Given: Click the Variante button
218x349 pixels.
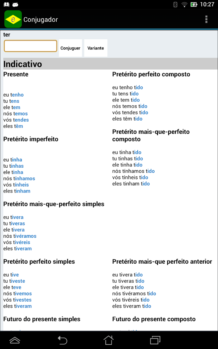Looking at the screenshot, I should [x=96, y=48].
